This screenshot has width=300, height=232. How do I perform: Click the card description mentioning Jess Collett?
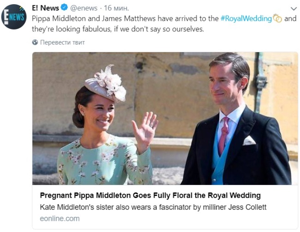point(153,207)
